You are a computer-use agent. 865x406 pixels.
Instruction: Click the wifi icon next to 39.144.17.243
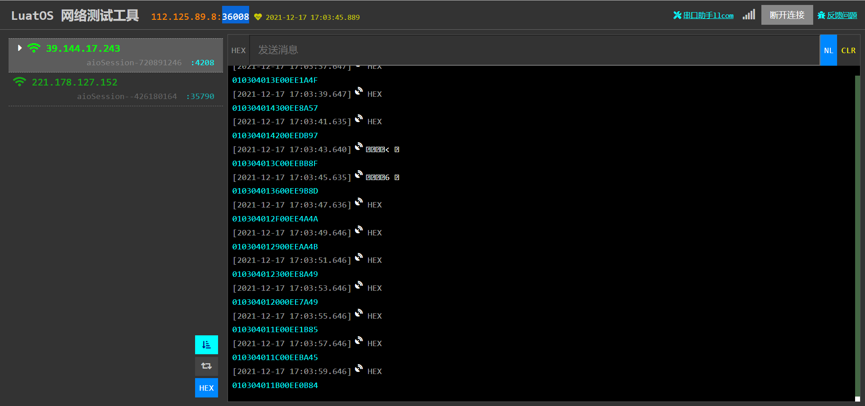tap(34, 48)
